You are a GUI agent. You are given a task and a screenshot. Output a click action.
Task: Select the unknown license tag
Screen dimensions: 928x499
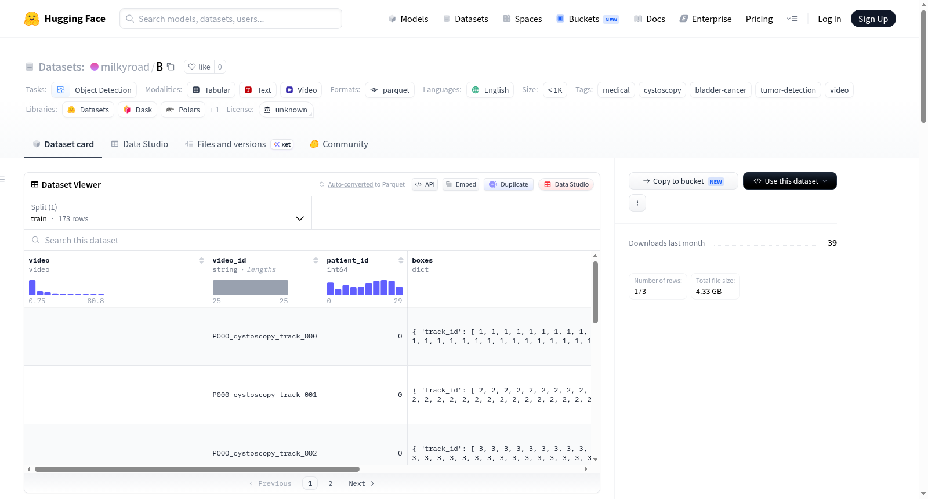click(x=286, y=110)
